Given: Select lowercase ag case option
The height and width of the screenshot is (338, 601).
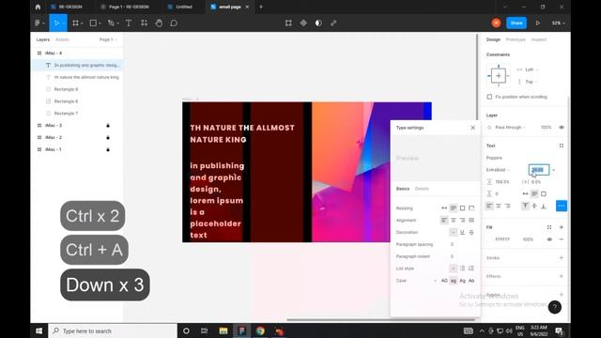Looking at the screenshot, I should (454, 281).
